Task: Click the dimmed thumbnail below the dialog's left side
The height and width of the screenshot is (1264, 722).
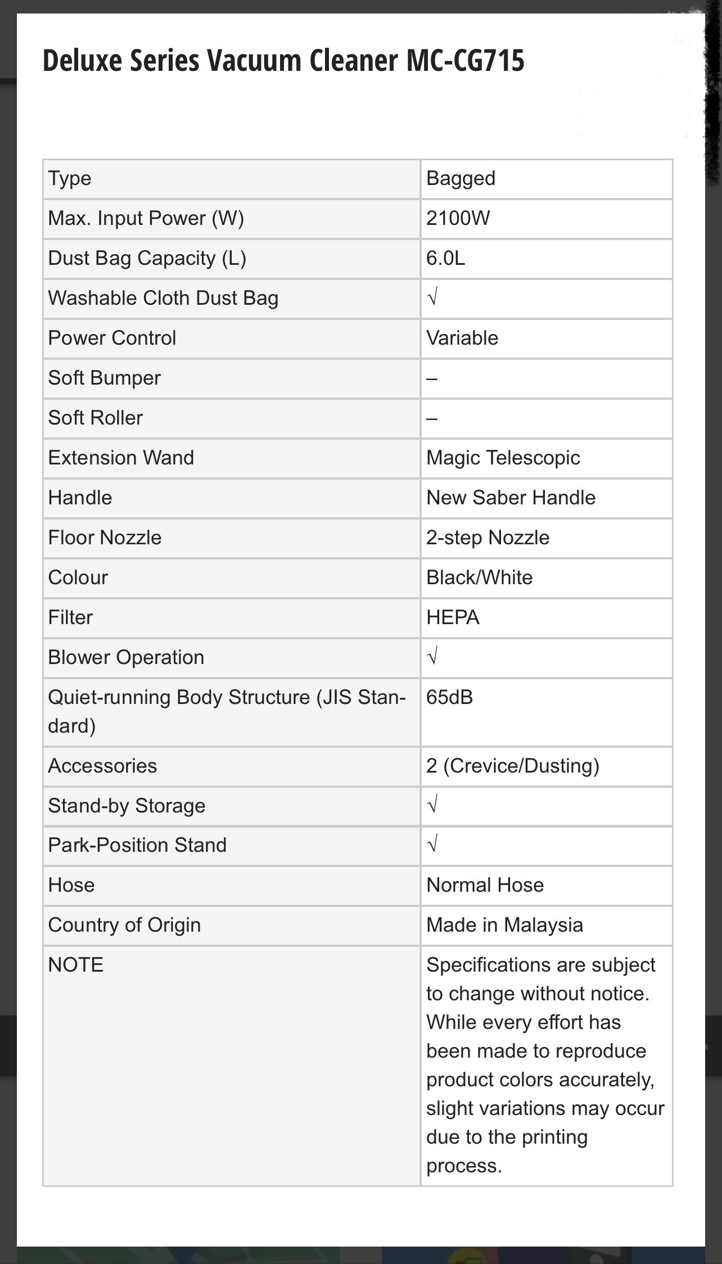Action: pos(178,1254)
